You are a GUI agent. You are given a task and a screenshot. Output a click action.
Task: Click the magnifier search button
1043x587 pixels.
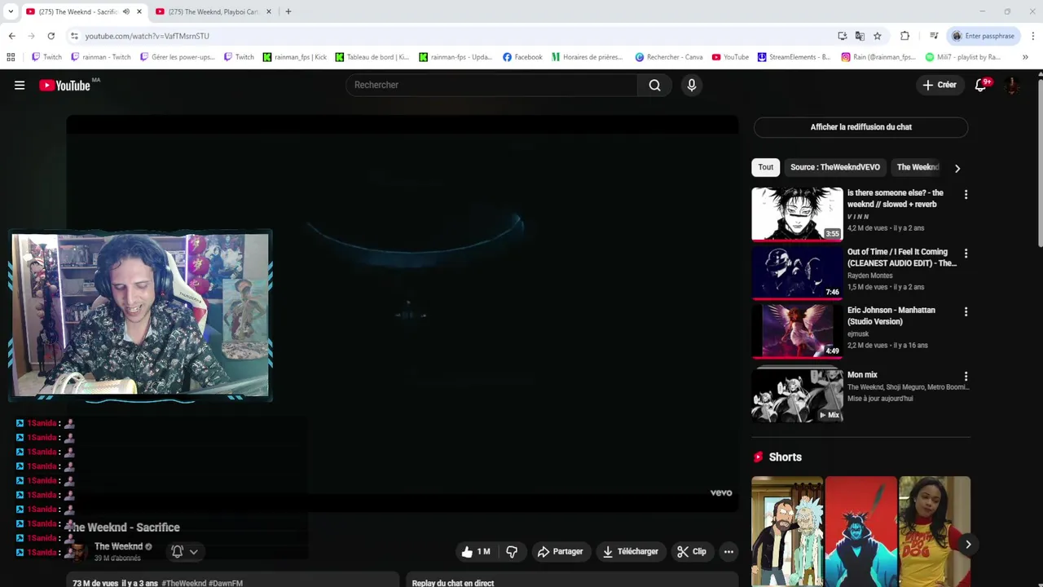654,85
